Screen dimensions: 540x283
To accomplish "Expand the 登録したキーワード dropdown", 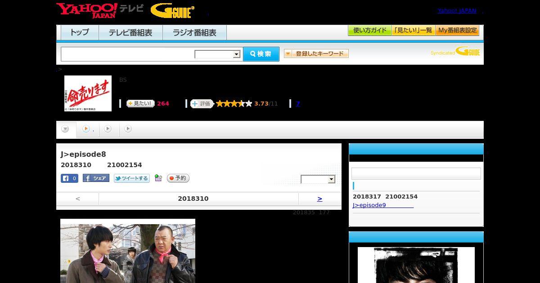I will [316, 53].
